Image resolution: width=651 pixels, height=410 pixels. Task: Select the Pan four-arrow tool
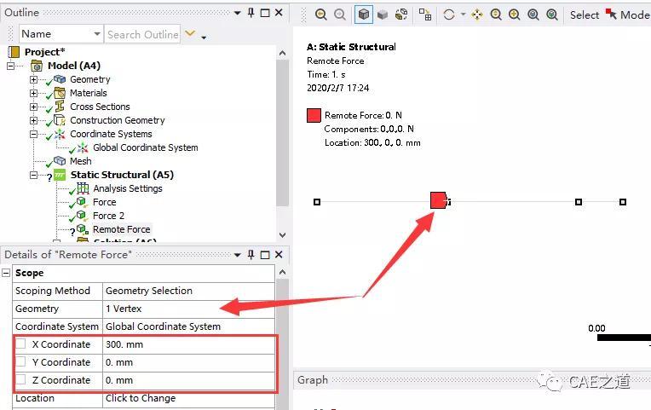point(477,15)
